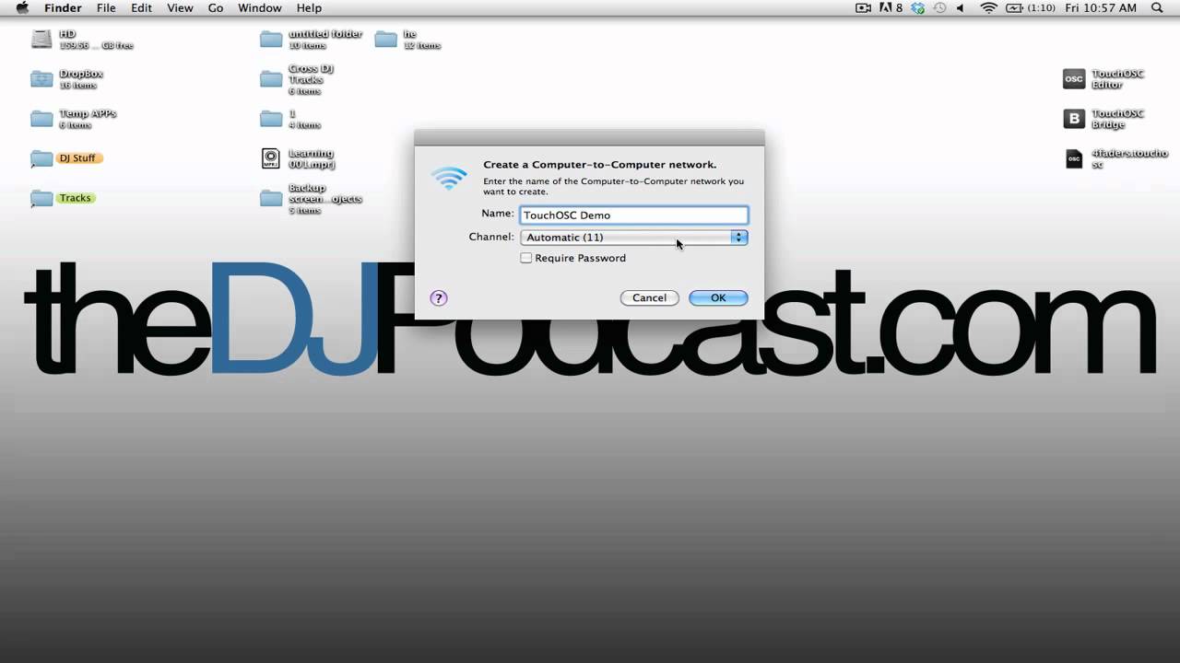
Task: Click the Wi-Fi icon in menu bar
Action: [x=988, y=8]
